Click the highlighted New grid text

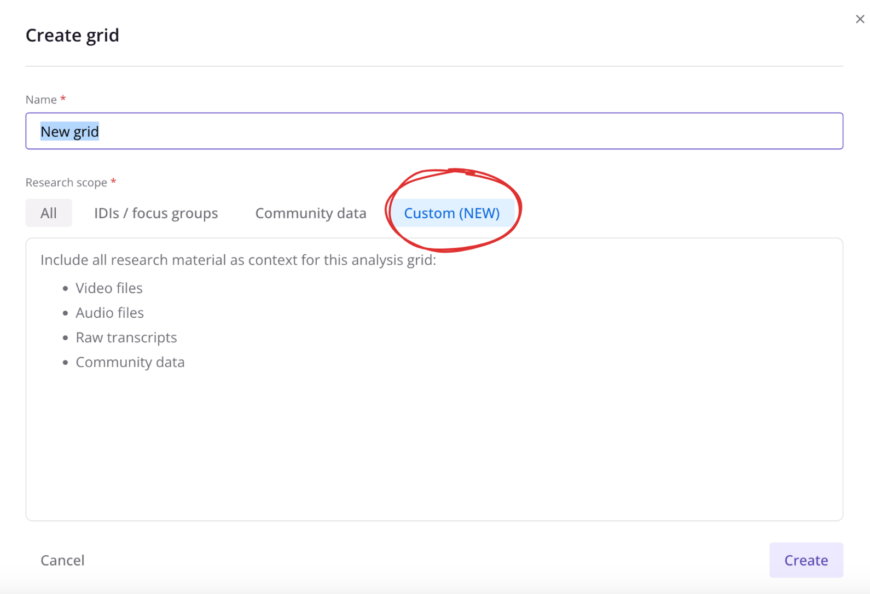coord(69,131)
